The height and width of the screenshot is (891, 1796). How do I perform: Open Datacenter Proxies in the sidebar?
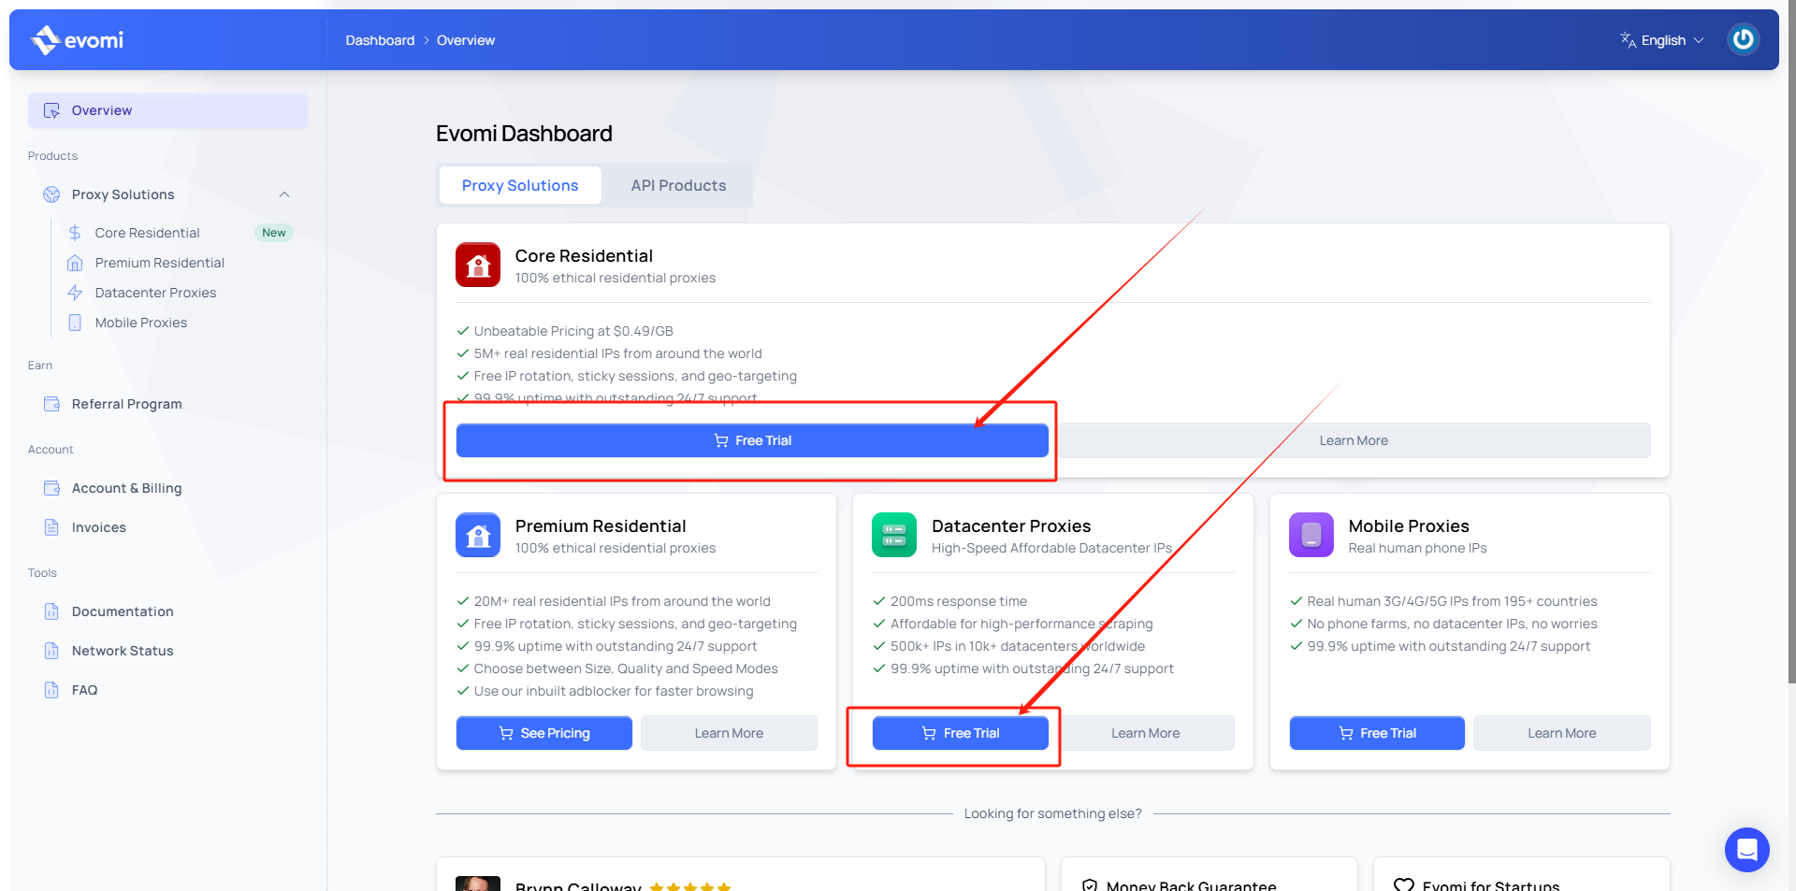click(x=155, y=293)
